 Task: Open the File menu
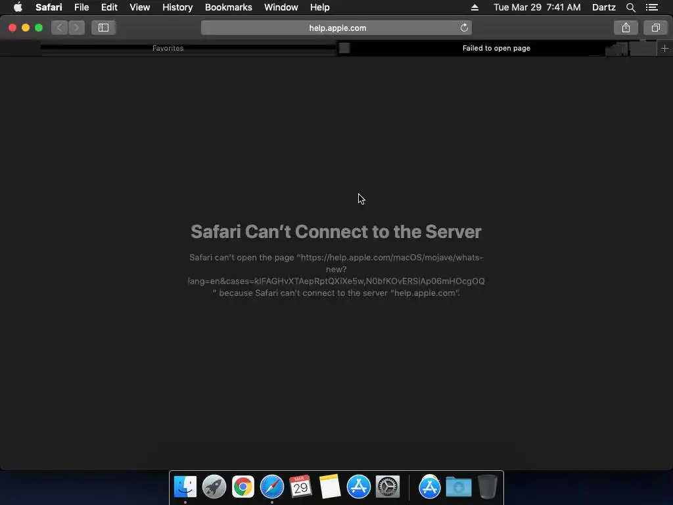[81, 7]
